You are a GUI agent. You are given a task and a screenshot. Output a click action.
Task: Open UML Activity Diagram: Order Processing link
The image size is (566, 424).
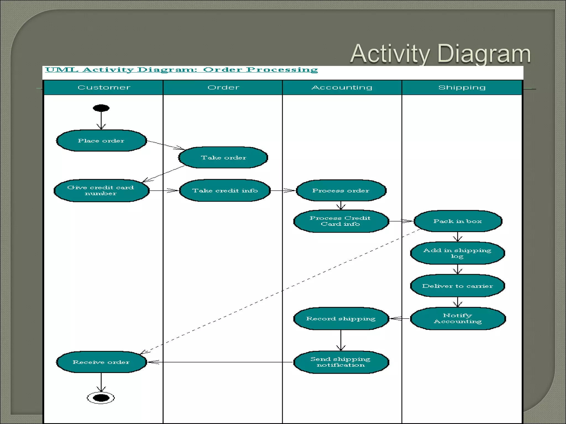[x=181, y=70]
